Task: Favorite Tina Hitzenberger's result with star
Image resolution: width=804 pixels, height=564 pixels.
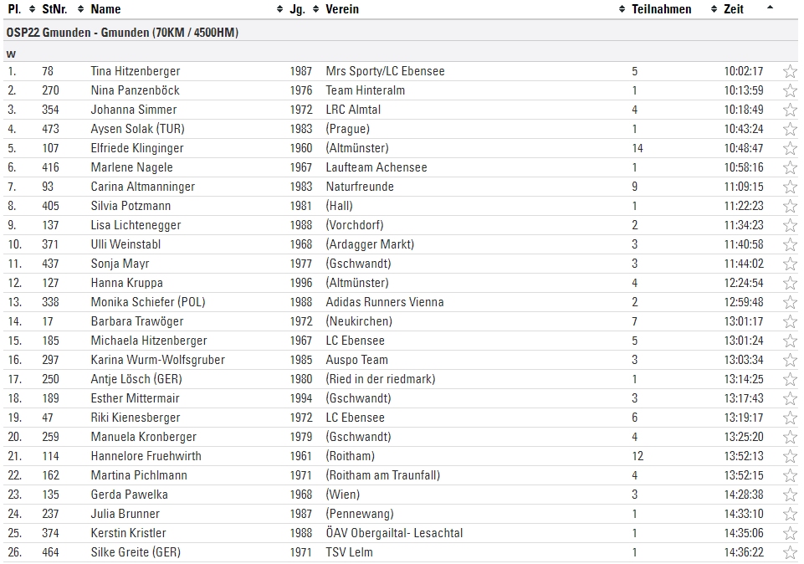Action: [x=790, y=71]
